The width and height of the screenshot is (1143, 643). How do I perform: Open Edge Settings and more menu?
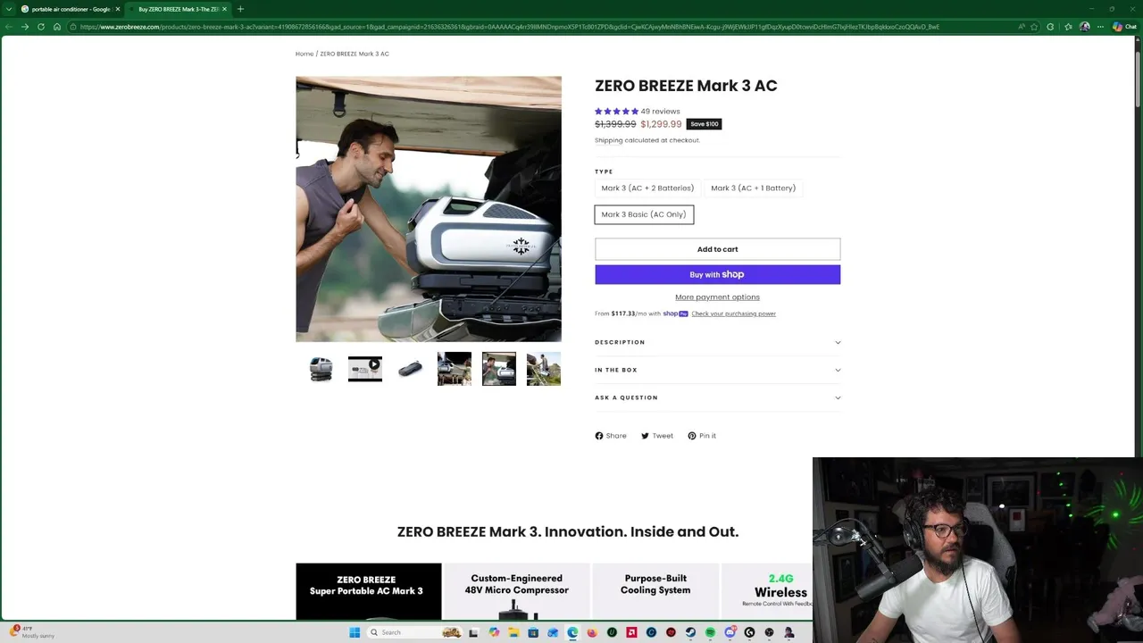pos(1100,27)
